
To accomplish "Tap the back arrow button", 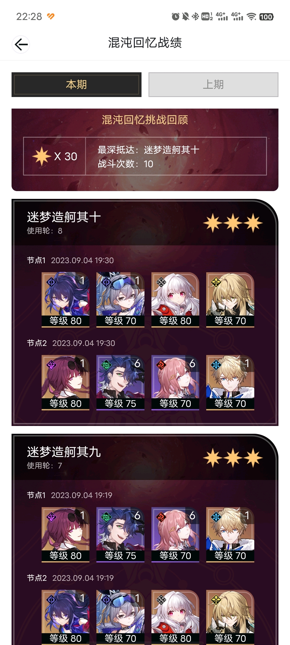I will point(21,44).
